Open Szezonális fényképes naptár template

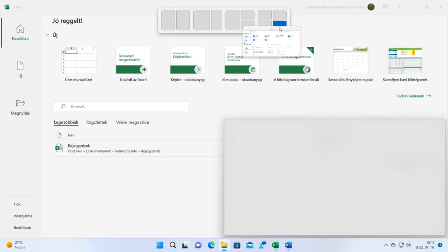click(350, 65)
